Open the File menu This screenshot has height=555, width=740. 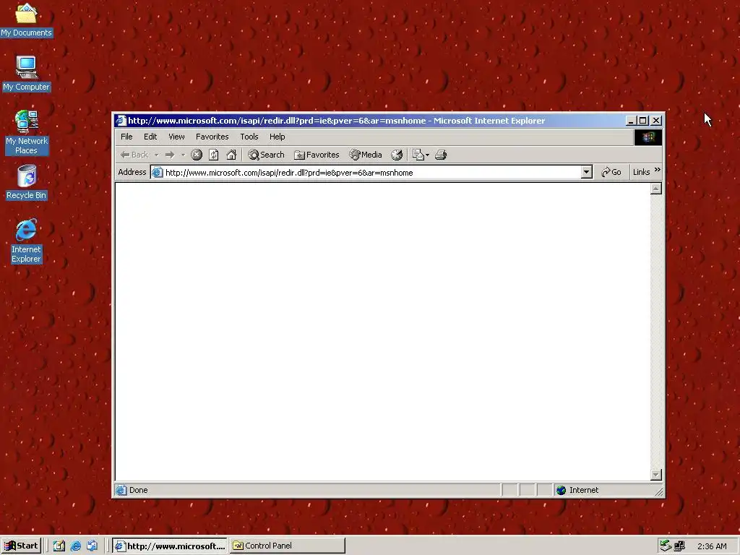pos(126,137)
